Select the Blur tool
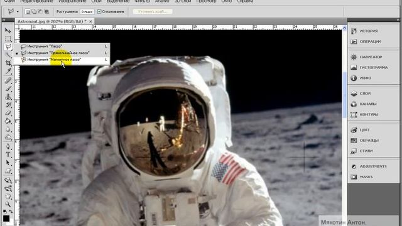The image size is (402, 226). tap(8, 129)
